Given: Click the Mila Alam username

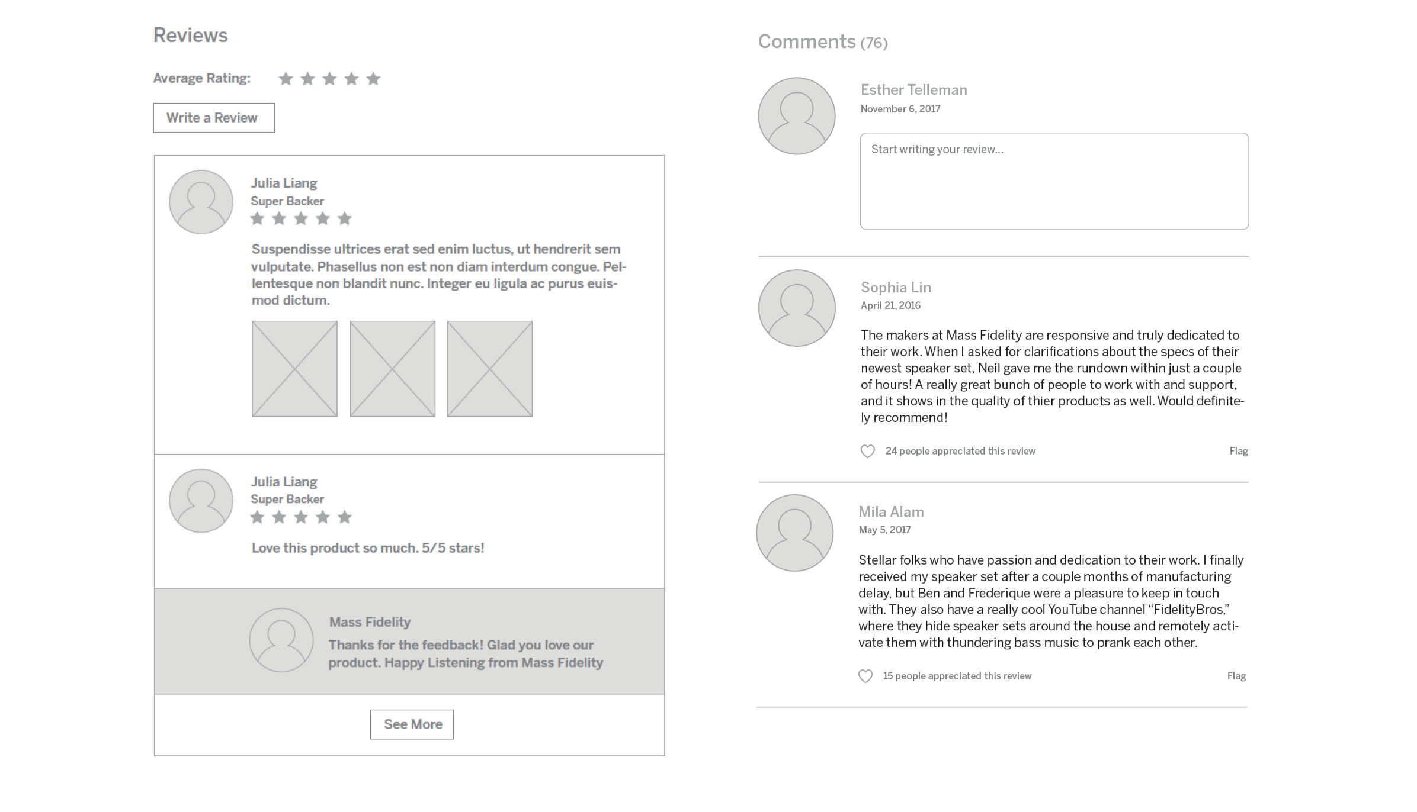Looking at the screenshot, I should point(891,512).
